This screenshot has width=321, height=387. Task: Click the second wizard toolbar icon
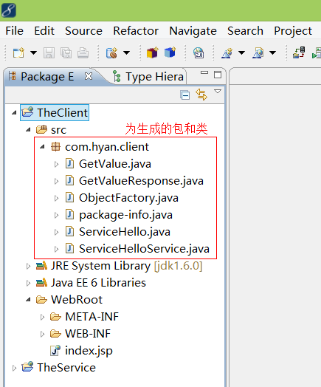[x=258, y=53]
